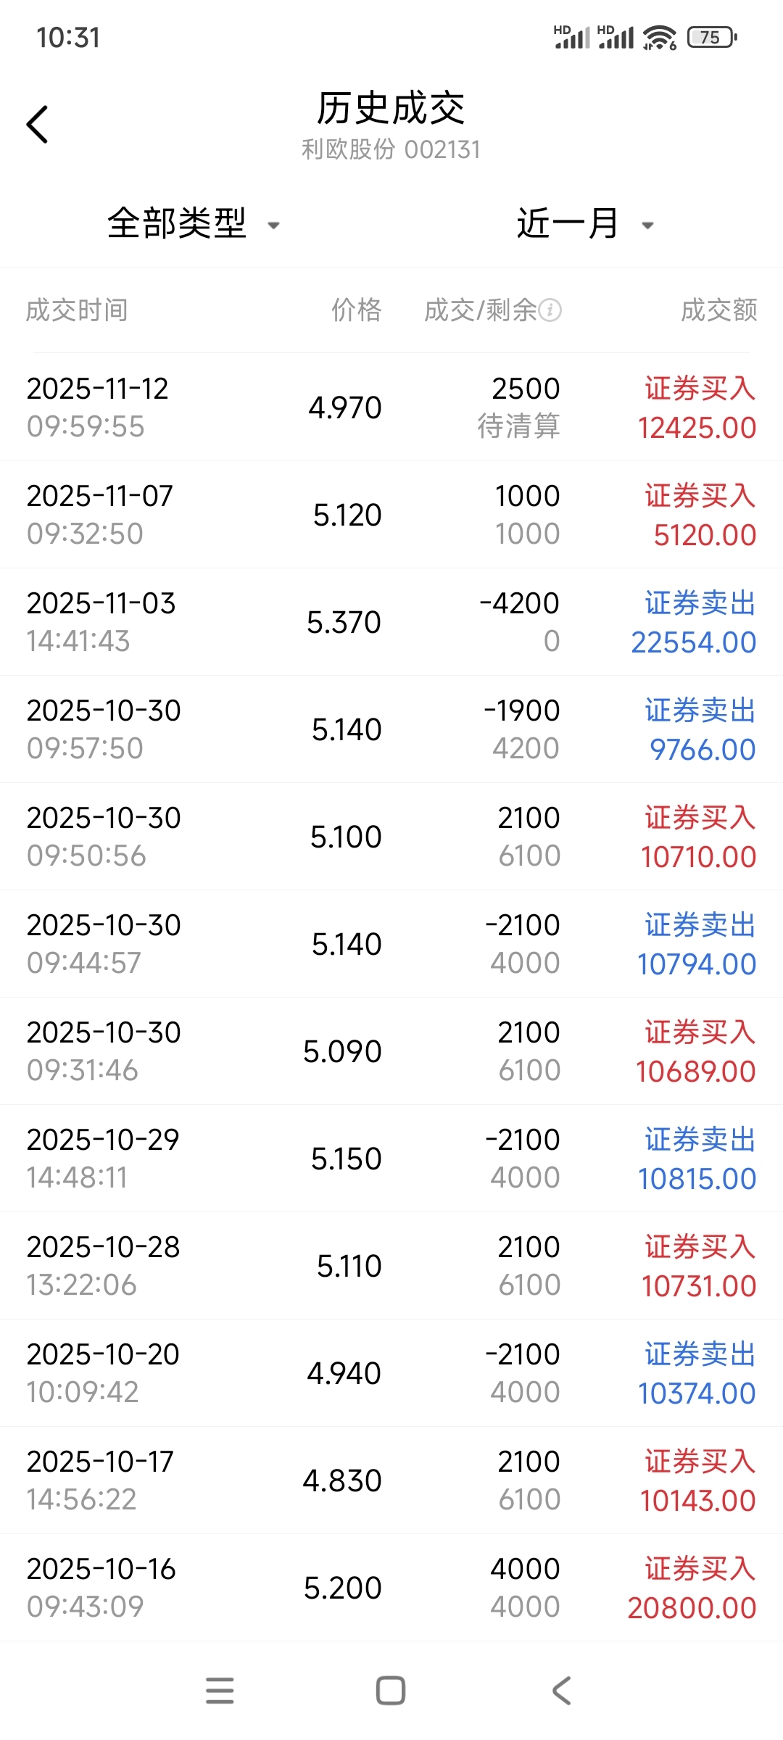This screenshot has width=783, height=1740.
Task: View the 2025-10-16 buy of 20800.00
Action: (391, 1588)
